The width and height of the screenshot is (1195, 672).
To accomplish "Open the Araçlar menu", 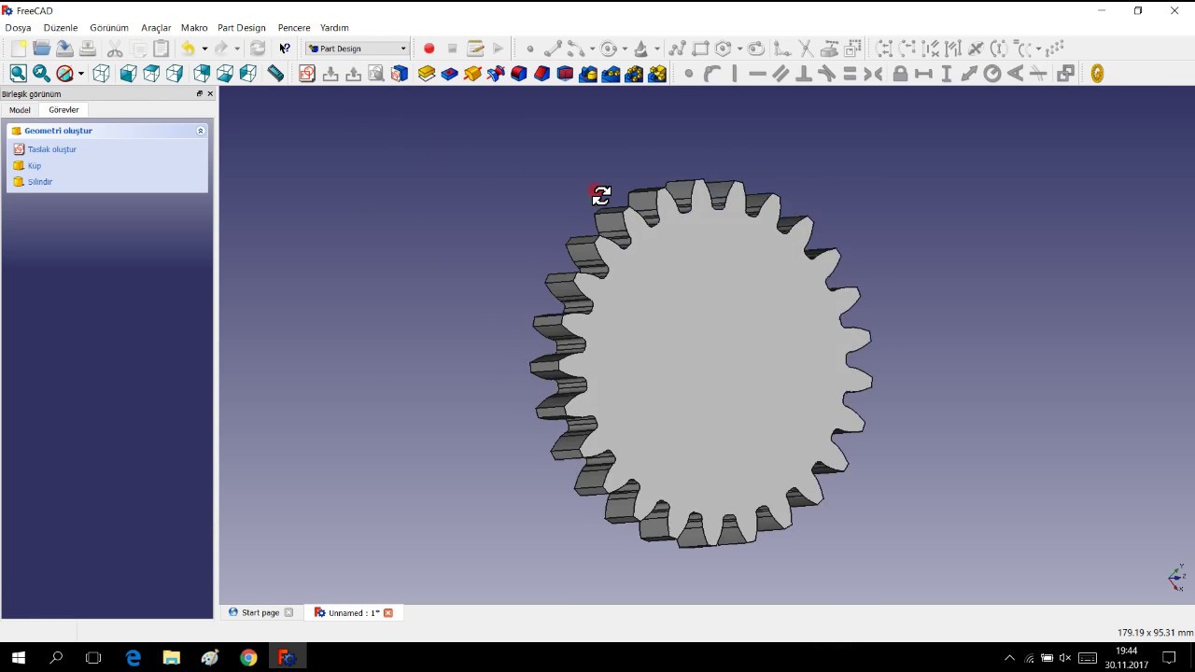I will point(156,28).
